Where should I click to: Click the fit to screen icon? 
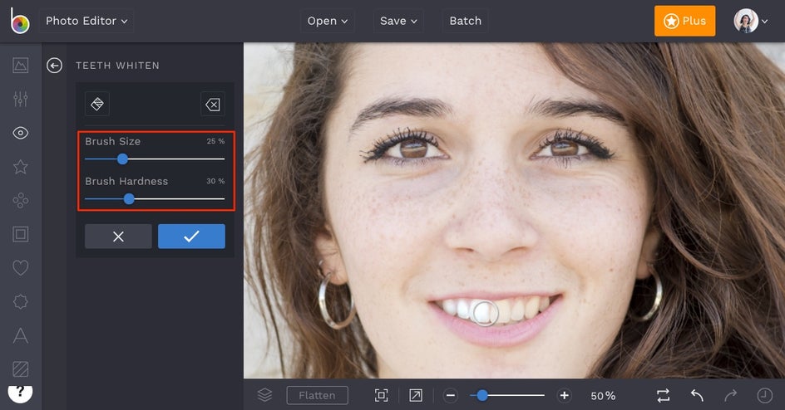click(x=382, y=396)
